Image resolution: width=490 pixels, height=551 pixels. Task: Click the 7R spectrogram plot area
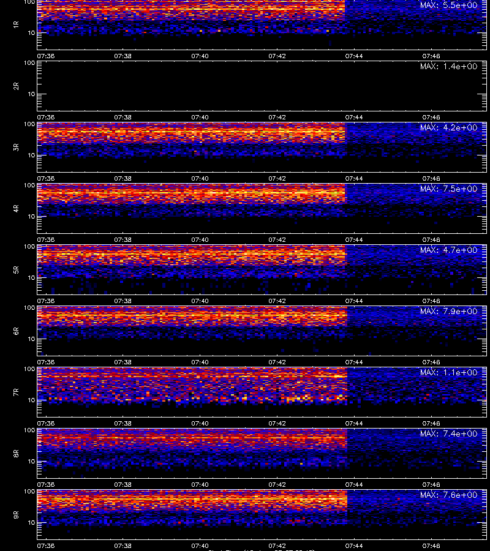[x=262, y=392]
